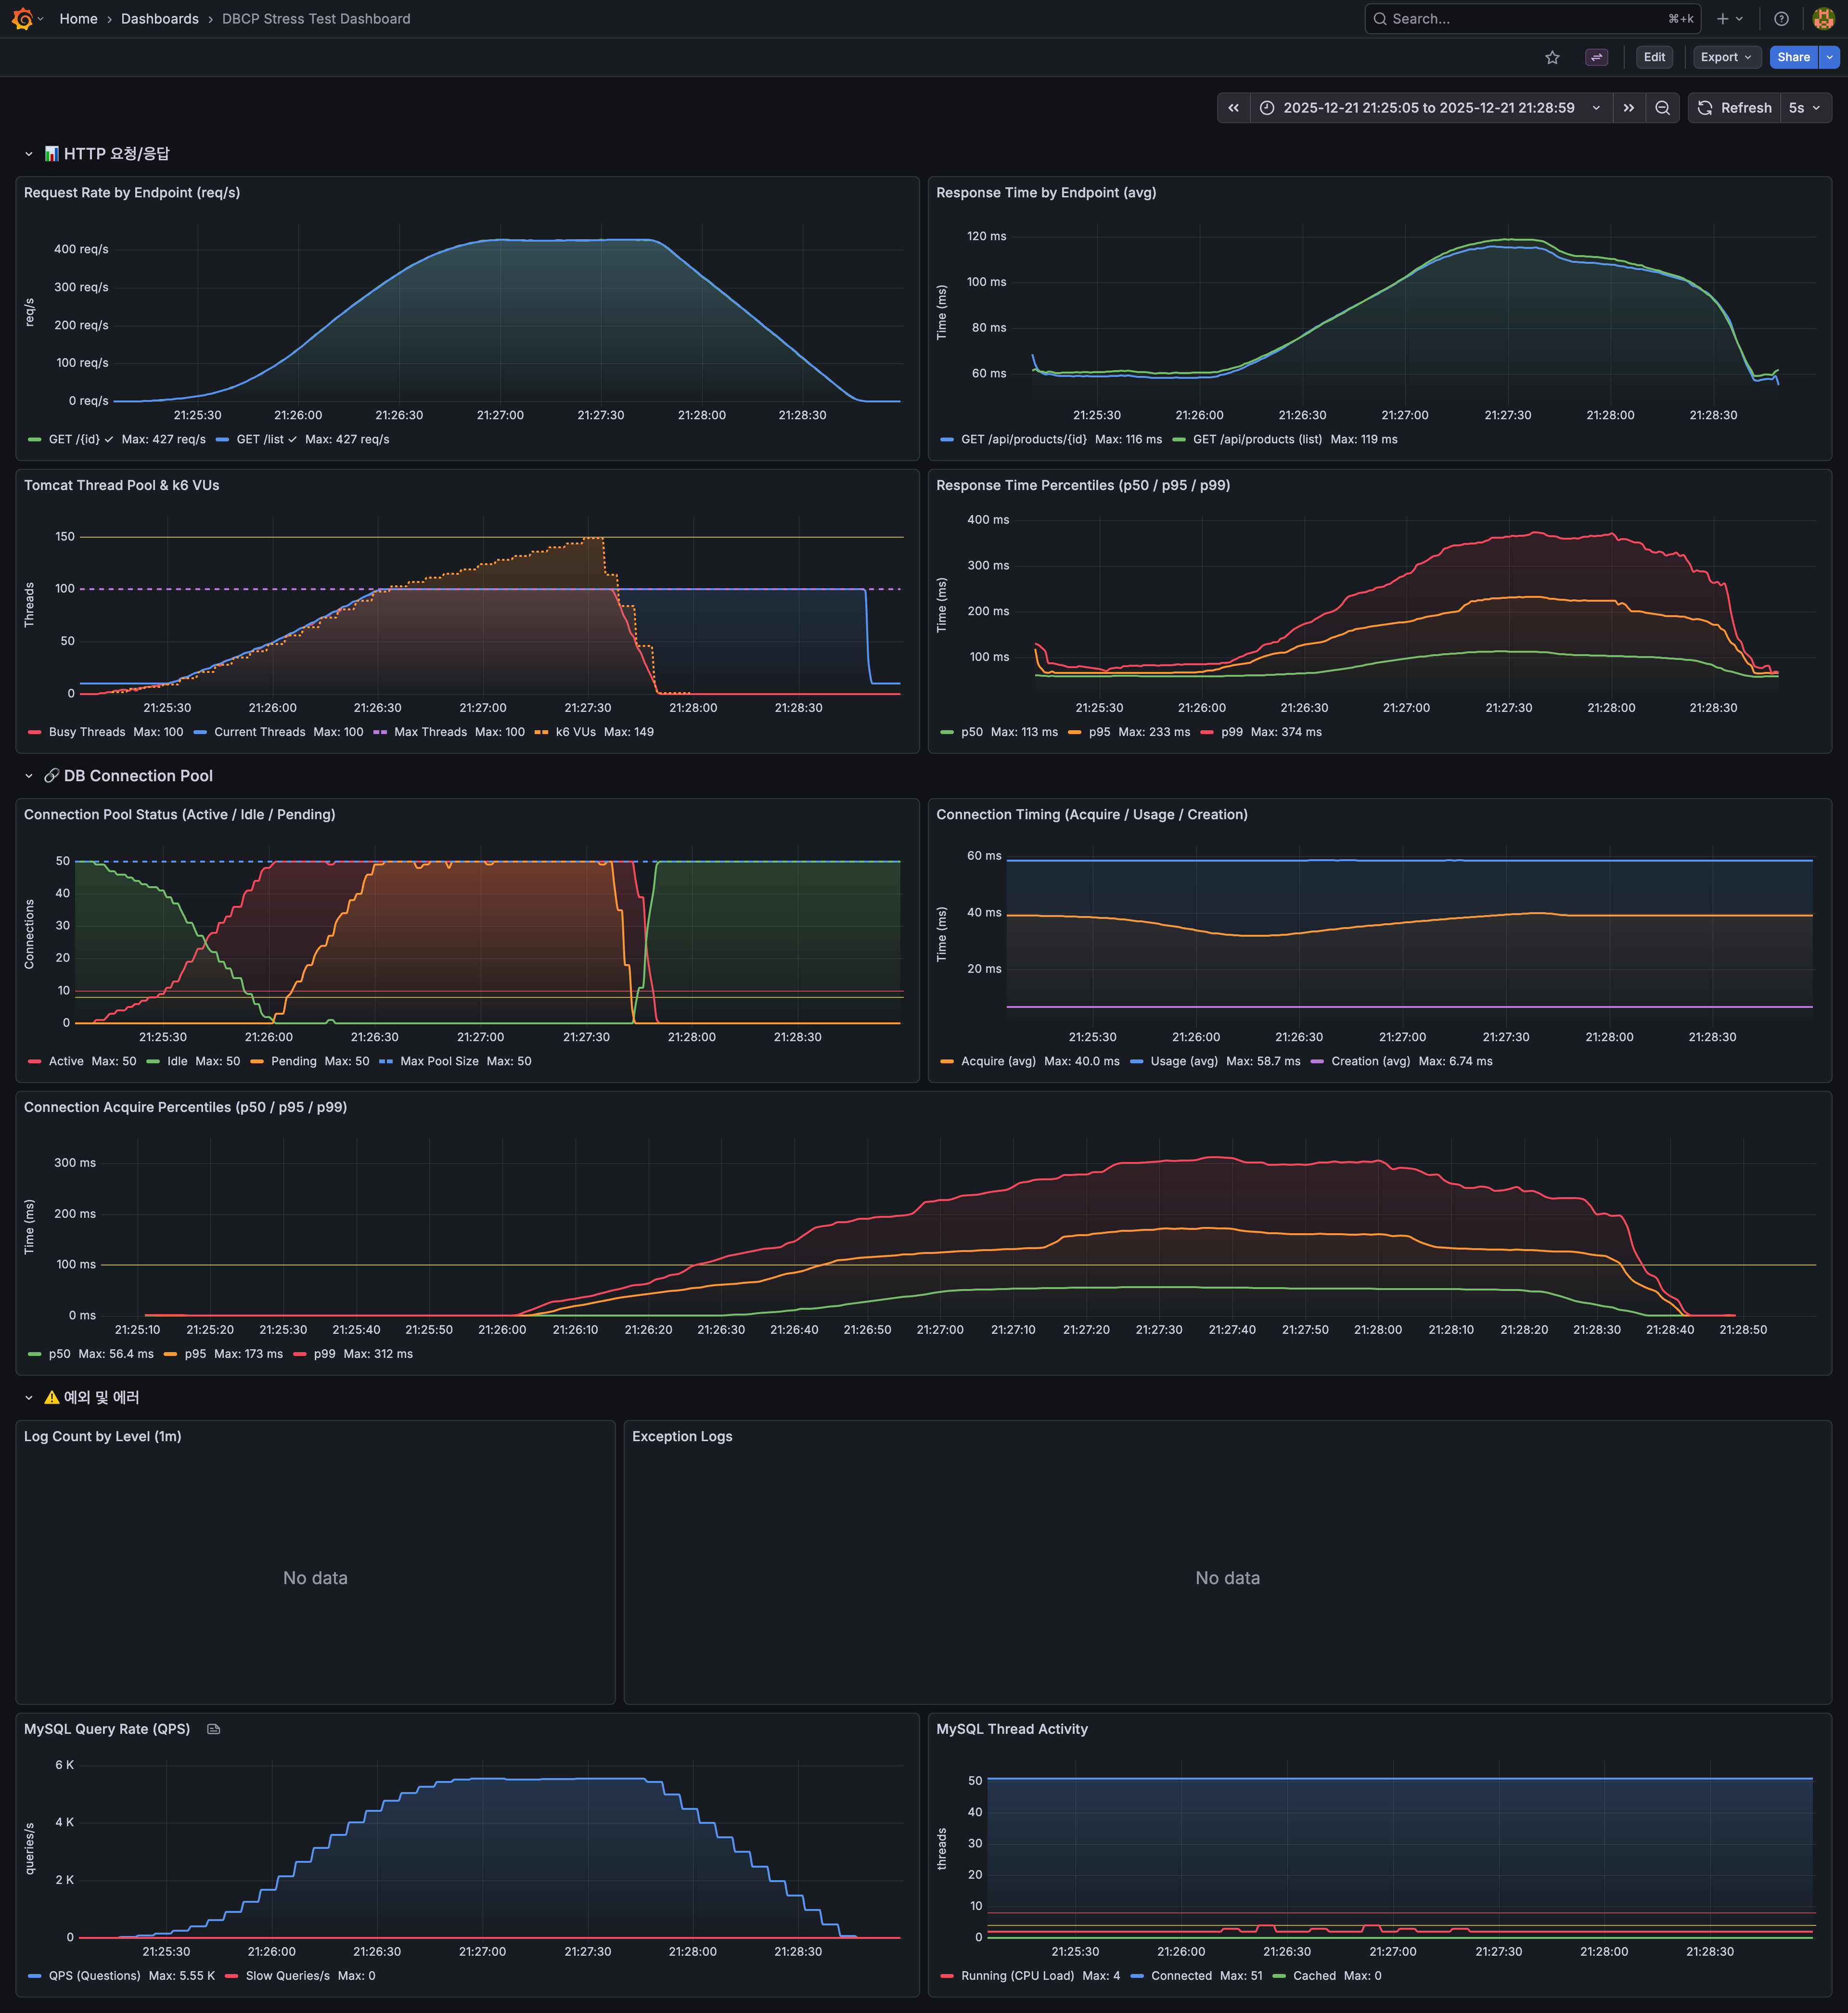Open the 5s refresh interval dropdown
Image resolution: width=1848 pixels, height=2013 pixels.
pos(1804,108)
